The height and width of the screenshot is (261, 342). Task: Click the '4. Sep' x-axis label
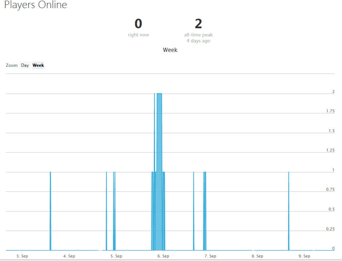69,256
